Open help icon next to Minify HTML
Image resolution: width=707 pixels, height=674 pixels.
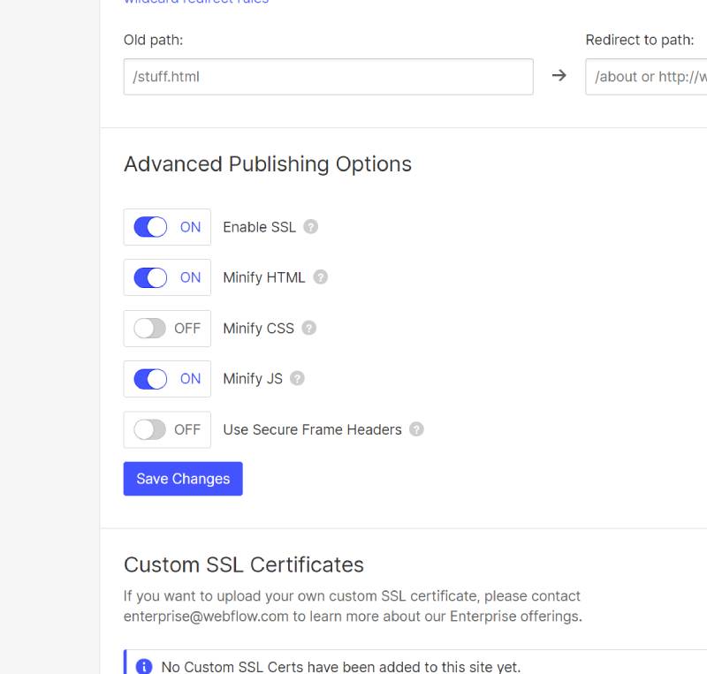tap(321, 277)
